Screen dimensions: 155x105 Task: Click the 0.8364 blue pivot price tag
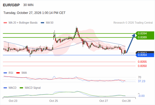coord(145,55)
